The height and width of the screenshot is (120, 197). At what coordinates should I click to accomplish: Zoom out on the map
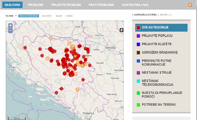point(10,30)
